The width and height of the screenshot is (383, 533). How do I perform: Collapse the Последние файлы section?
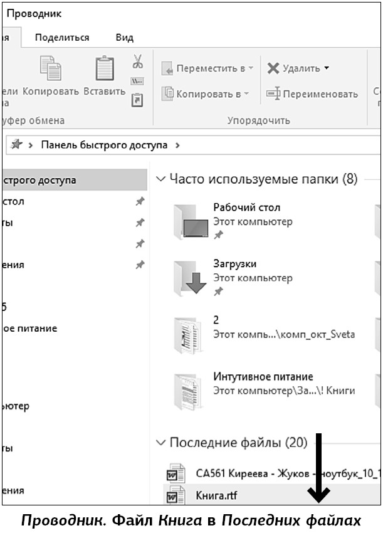[x=160, y=443]
